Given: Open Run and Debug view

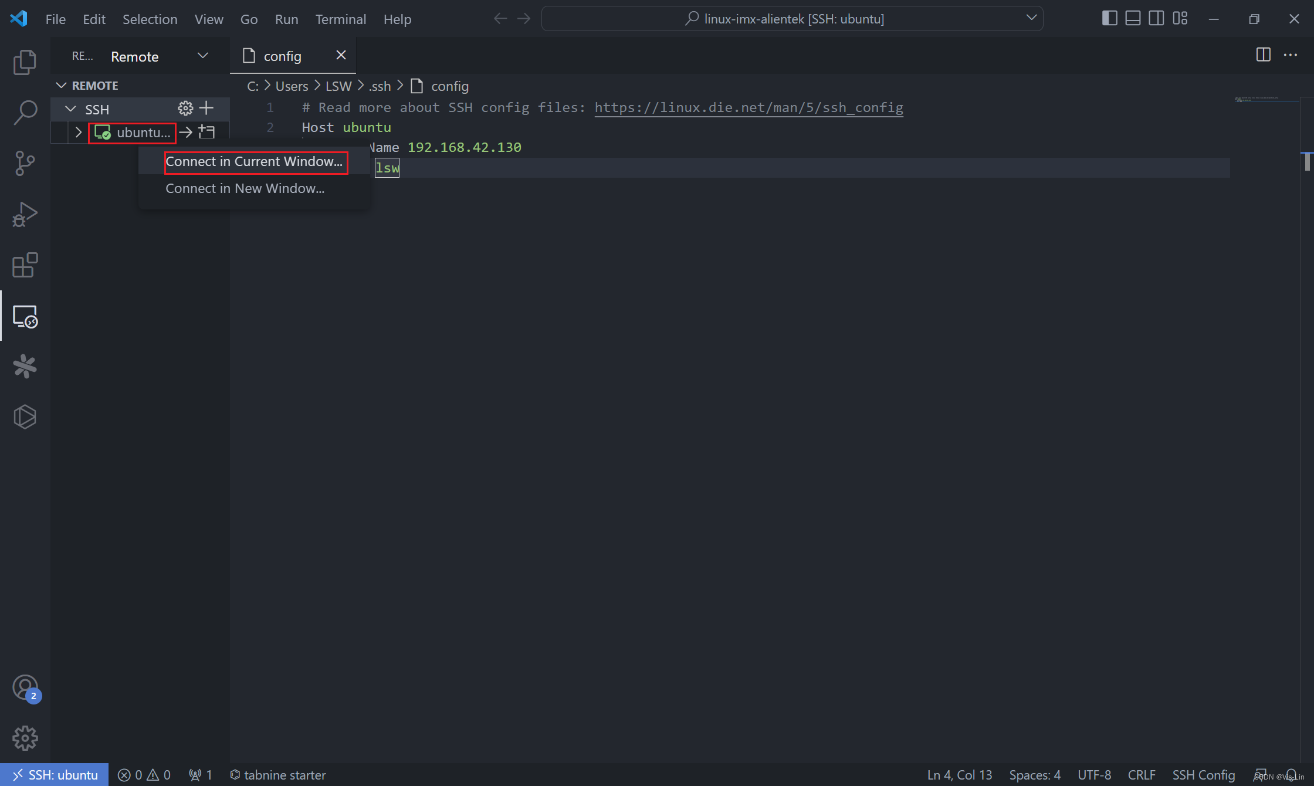Looking at the screenshot, I should (x=25, y=214).
